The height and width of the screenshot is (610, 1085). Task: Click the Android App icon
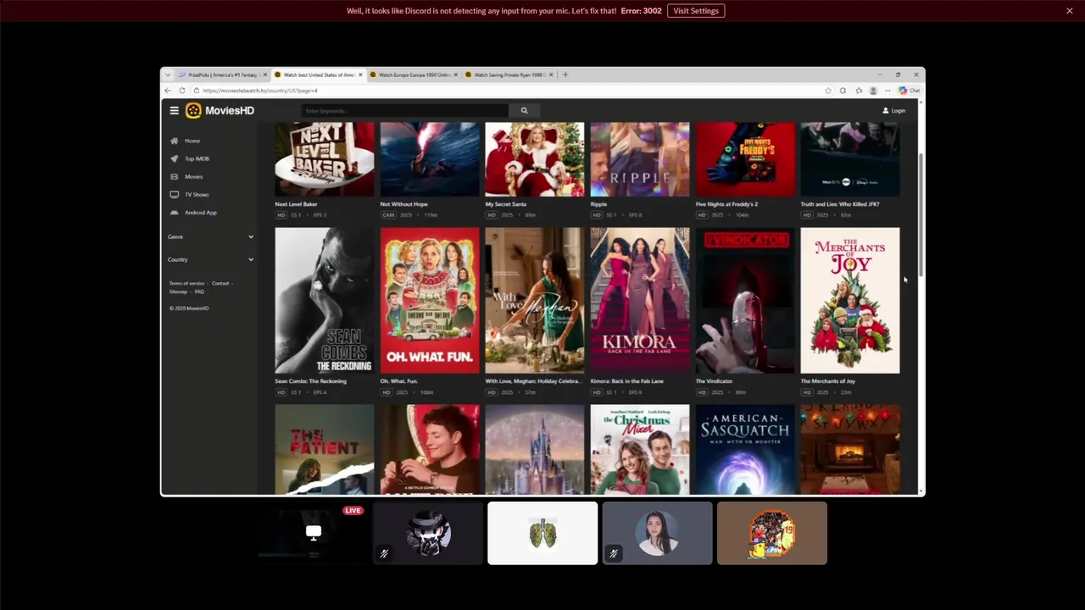coord(174,212)
